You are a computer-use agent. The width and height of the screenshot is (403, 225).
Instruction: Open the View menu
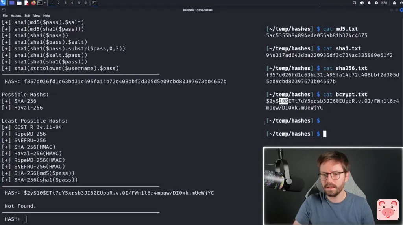point(37,16)
